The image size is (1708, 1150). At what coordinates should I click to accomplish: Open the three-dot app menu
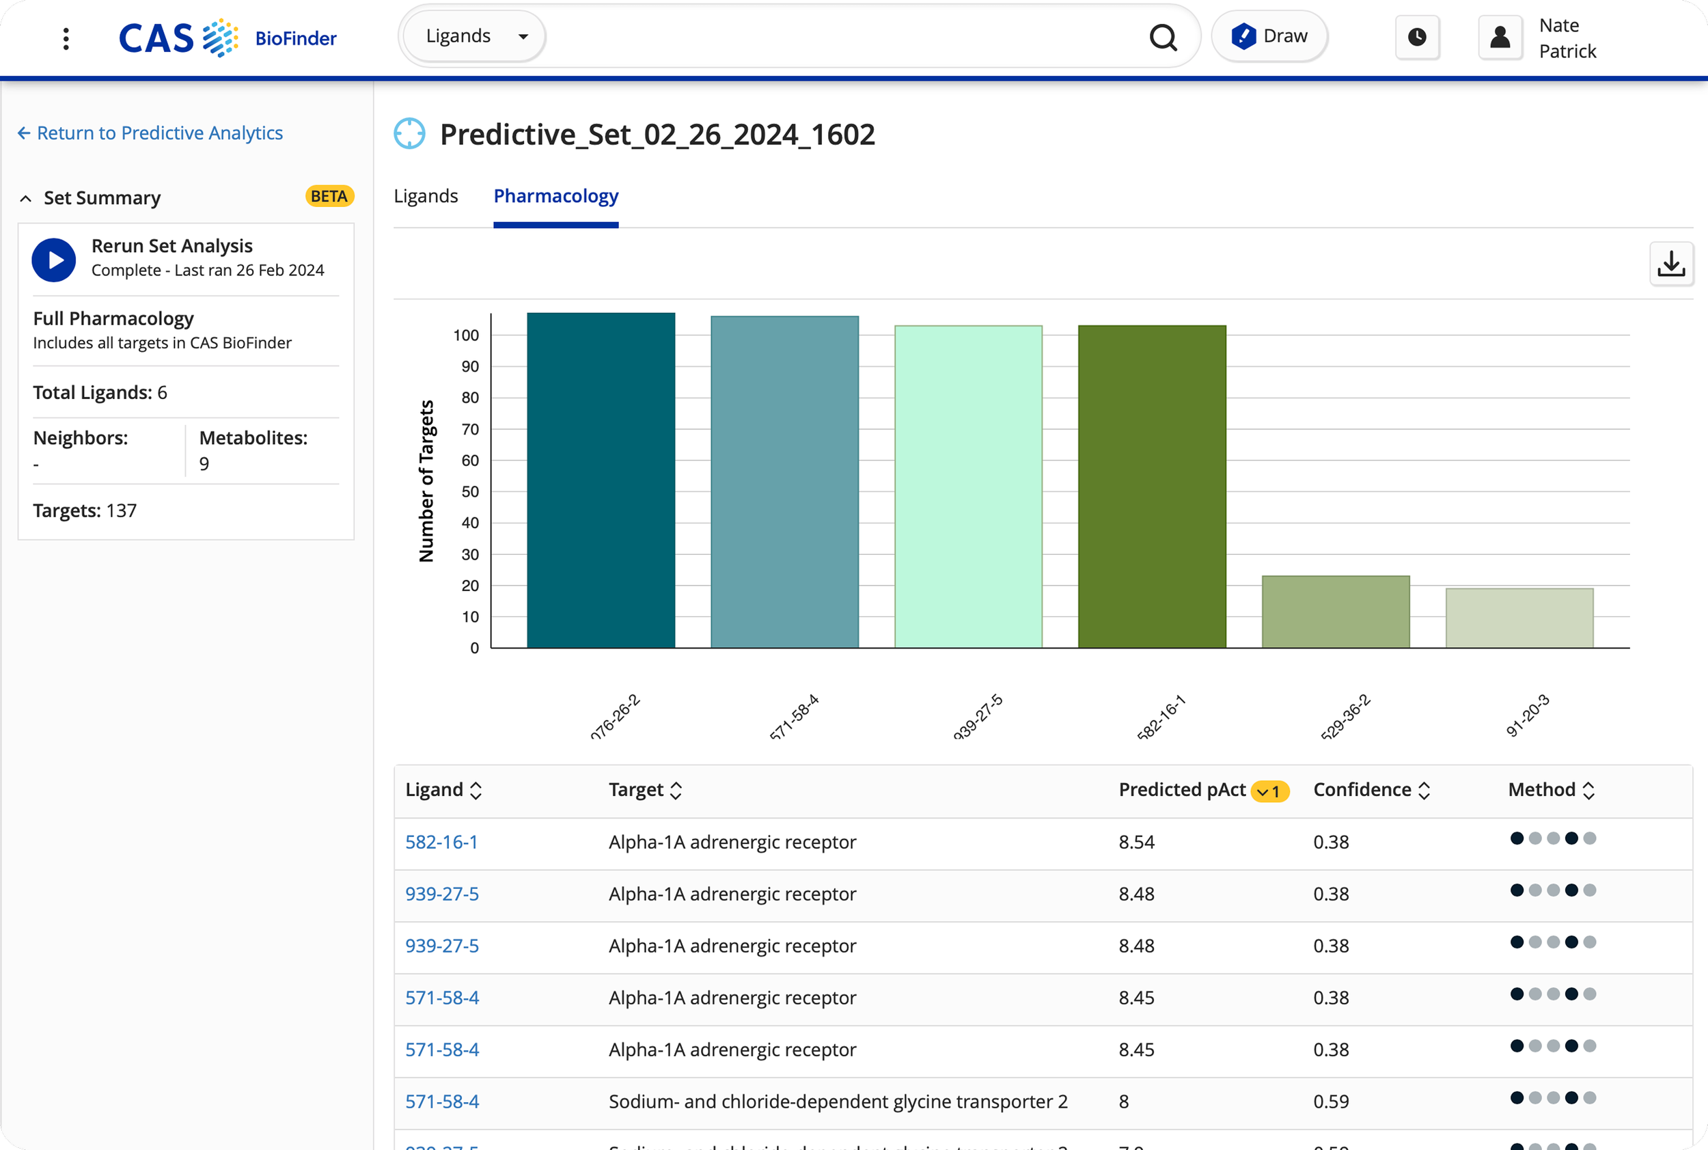point(66,38)
